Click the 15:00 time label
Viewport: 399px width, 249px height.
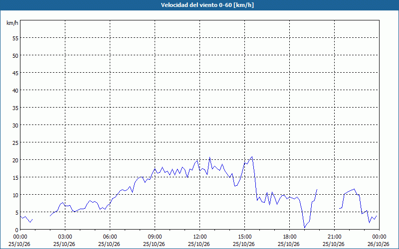coord(244,237)
